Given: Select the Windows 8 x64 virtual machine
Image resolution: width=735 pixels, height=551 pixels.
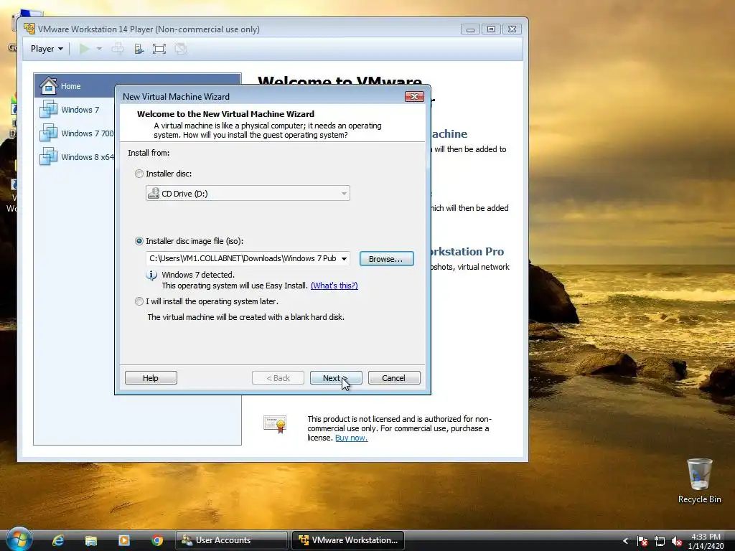Looking at the screenshot, I should pyautogui.click(x=87, y=157).
